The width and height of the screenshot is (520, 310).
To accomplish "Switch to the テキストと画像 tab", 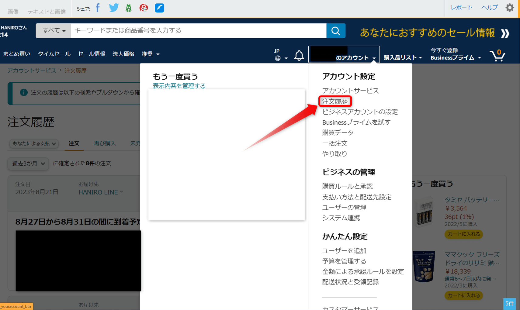I will click(x=47, y=12).
